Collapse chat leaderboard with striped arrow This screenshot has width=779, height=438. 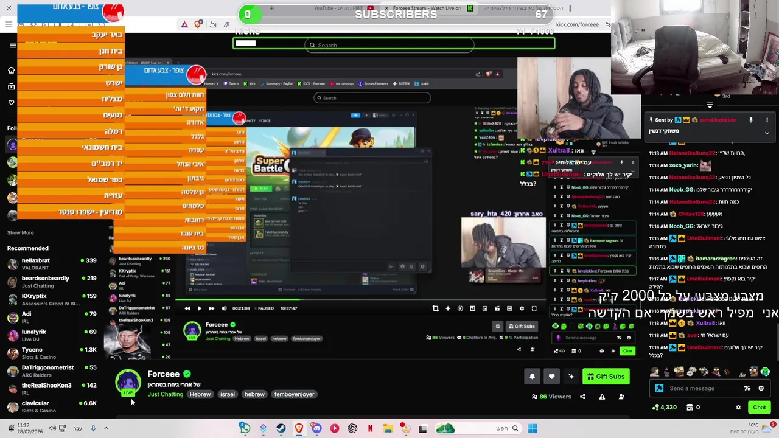coord(710,105)
